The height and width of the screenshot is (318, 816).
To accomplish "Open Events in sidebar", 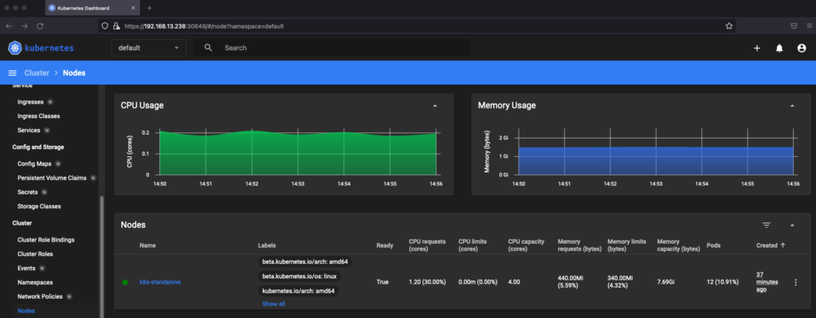I will pyautogui.click(x=26, y=268).
